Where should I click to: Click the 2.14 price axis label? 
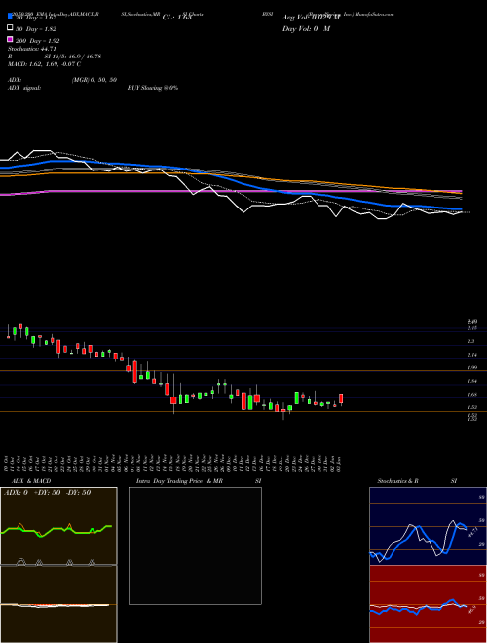coord(471,355)
